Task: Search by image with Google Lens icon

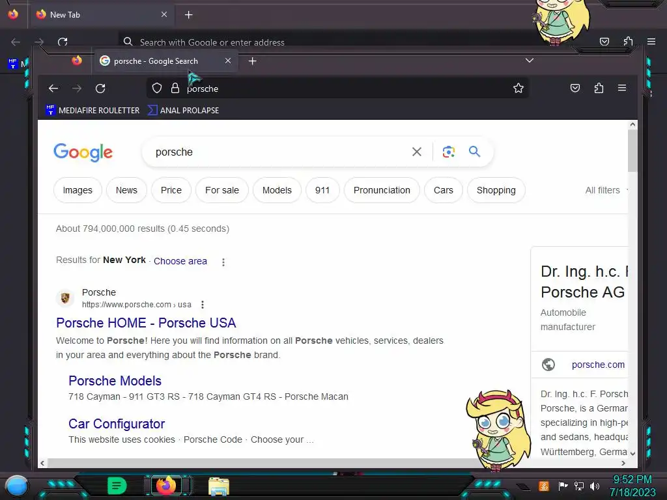Action: (448, 152)
